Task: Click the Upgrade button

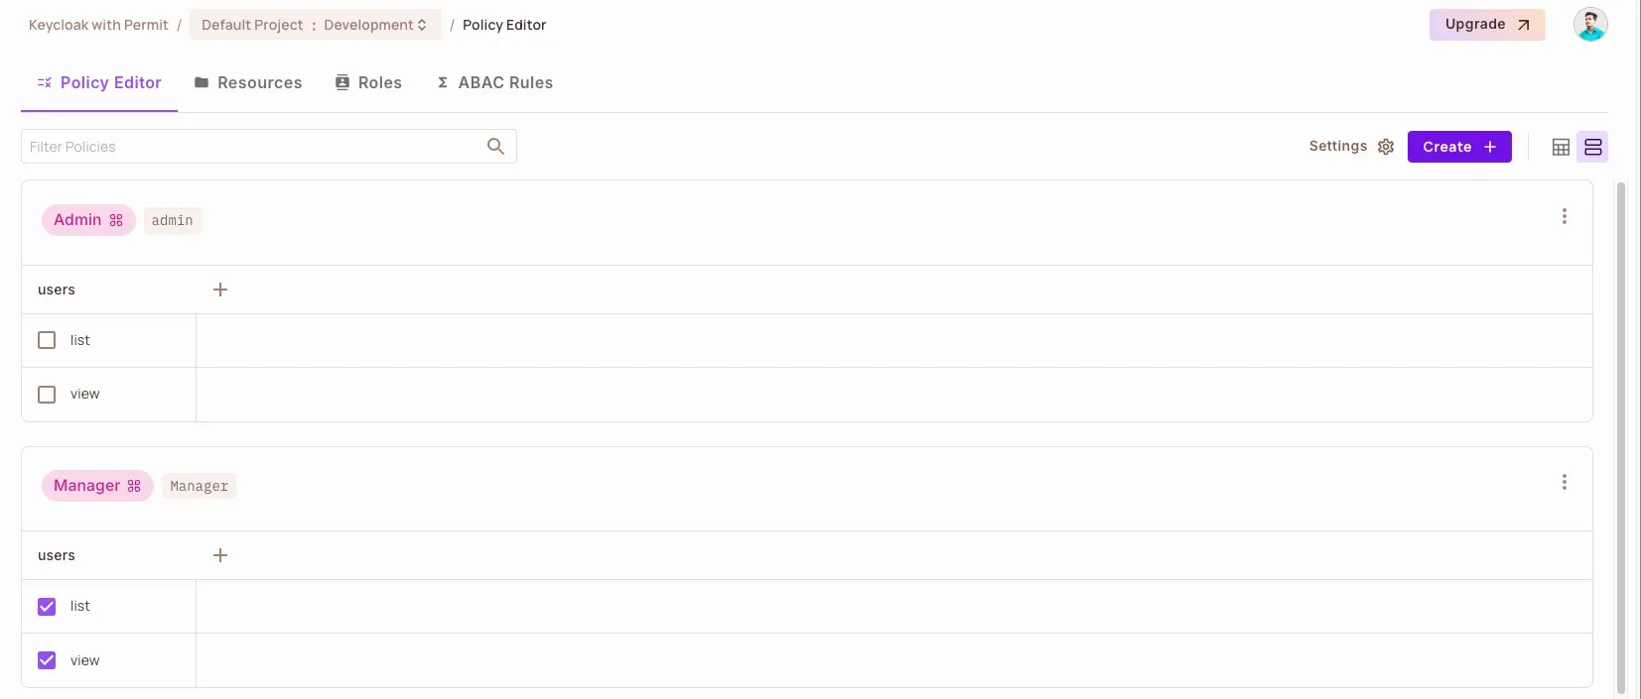Action: pos(1486,25)
